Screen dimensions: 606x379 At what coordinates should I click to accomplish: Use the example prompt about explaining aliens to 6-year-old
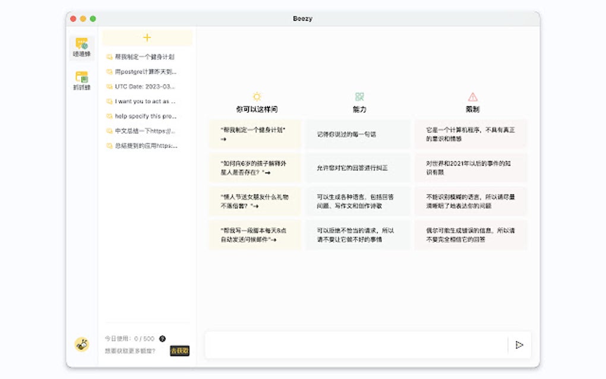[x=255, y=168]
